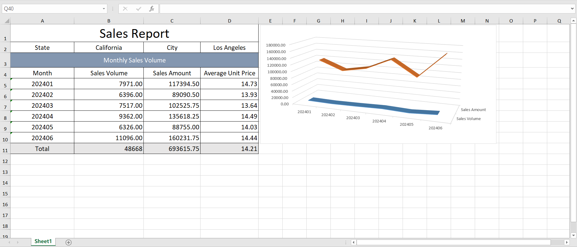Add a new sheet with plus icon
Viewport: 577px width, 247px height.
pos(69,242)
